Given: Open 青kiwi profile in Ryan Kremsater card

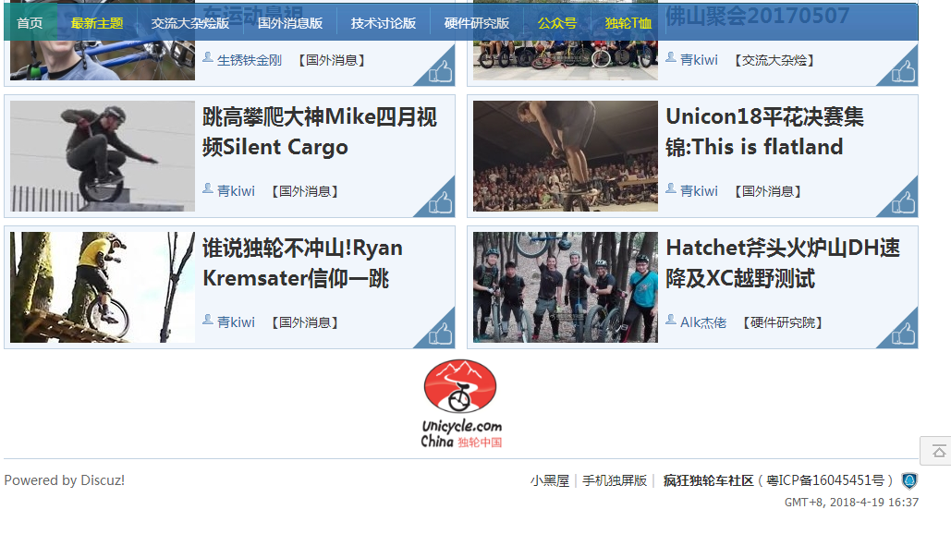Looking at the screenshot, I should coord(236,322).
